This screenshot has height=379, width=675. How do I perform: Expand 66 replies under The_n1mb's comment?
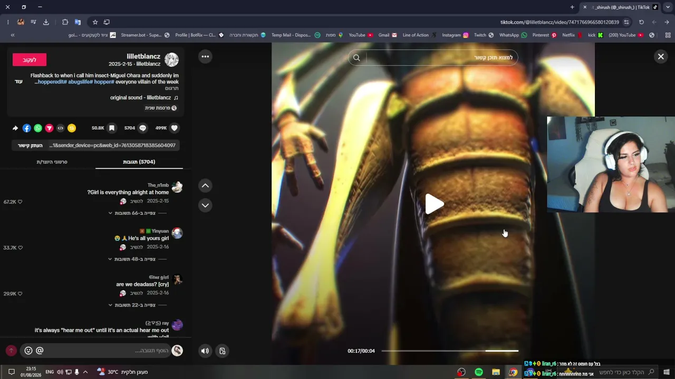point(132,213)
